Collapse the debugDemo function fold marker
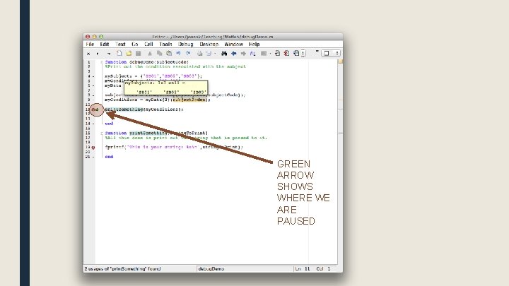 tap(102, 62)
